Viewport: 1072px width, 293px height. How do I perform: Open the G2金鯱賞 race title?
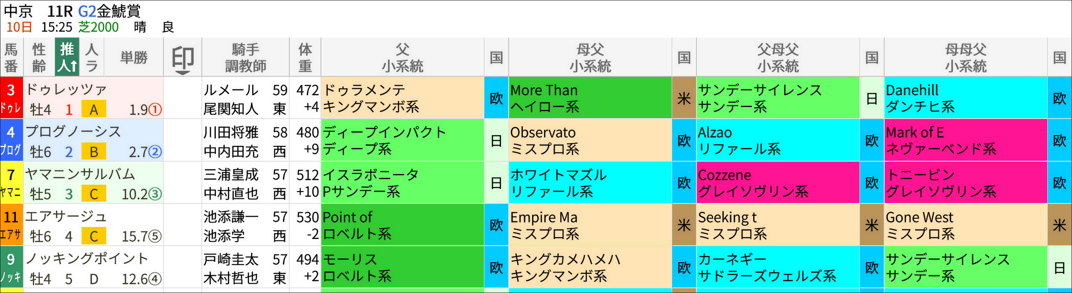point(109,11)
